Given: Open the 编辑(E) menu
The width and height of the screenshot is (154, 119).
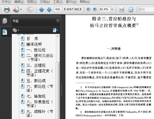Looking at the screenshot, I should [19, 2].
